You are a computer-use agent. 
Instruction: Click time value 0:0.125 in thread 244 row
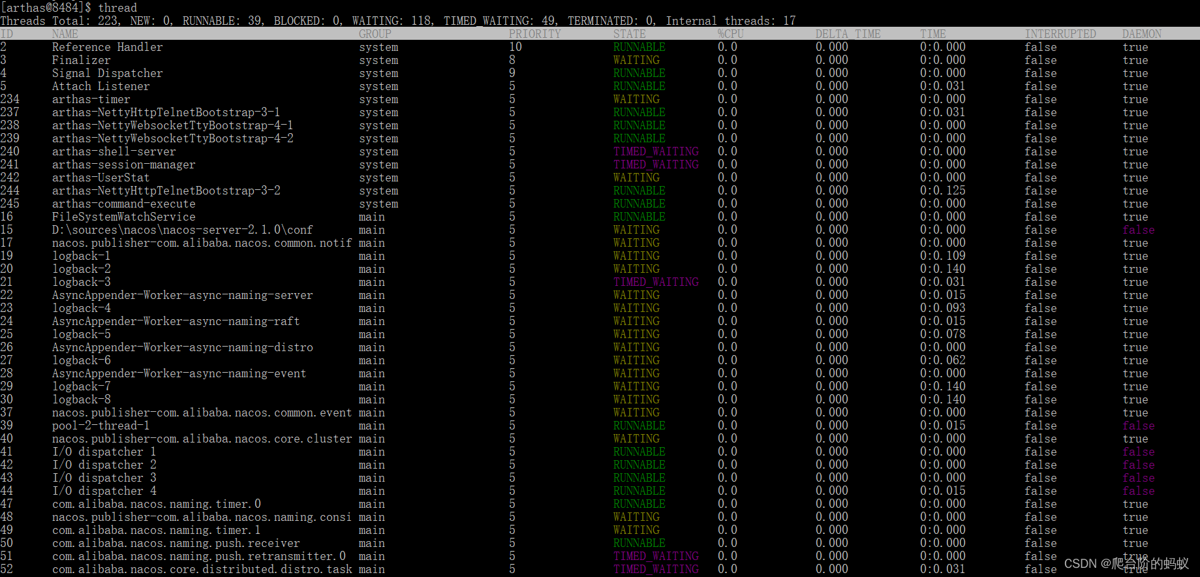pyautogui.click(x=943, y=191)
